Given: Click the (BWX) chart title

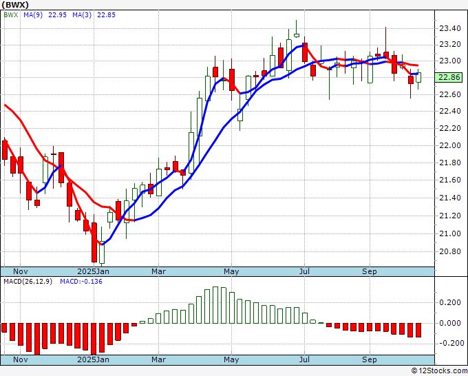Looking at the screenshot, I should [15, 5].
